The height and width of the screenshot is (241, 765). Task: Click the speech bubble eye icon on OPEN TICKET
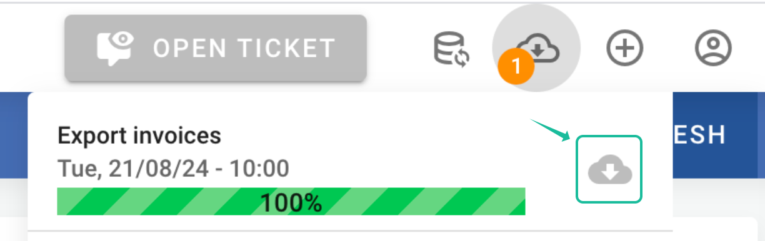click(116, 48)
